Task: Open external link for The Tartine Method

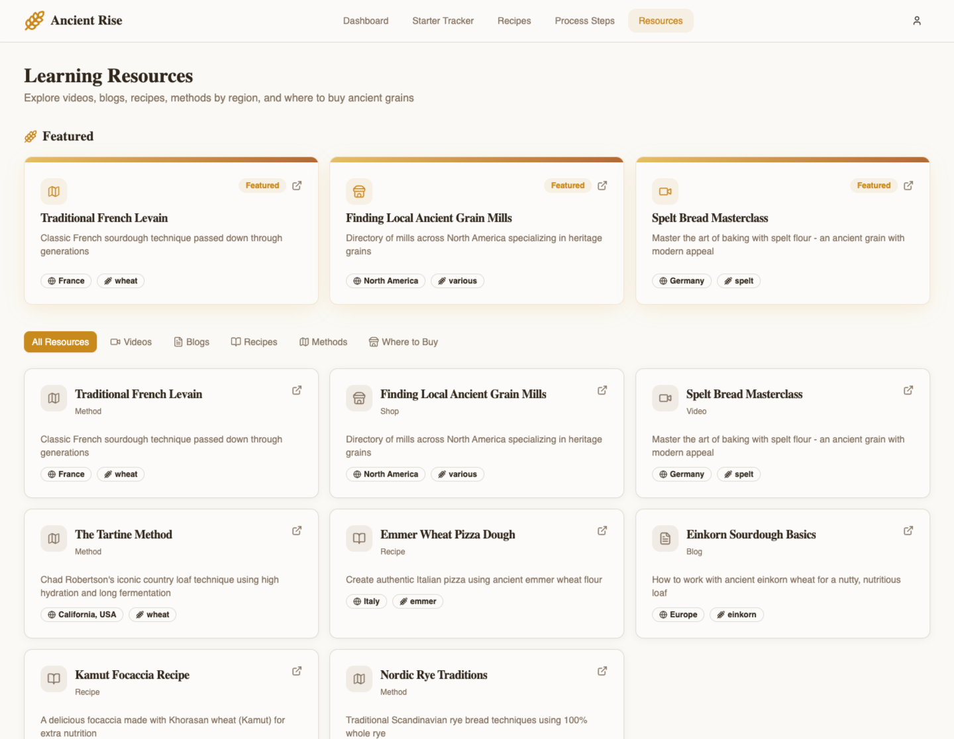Action: pos(297,530)
